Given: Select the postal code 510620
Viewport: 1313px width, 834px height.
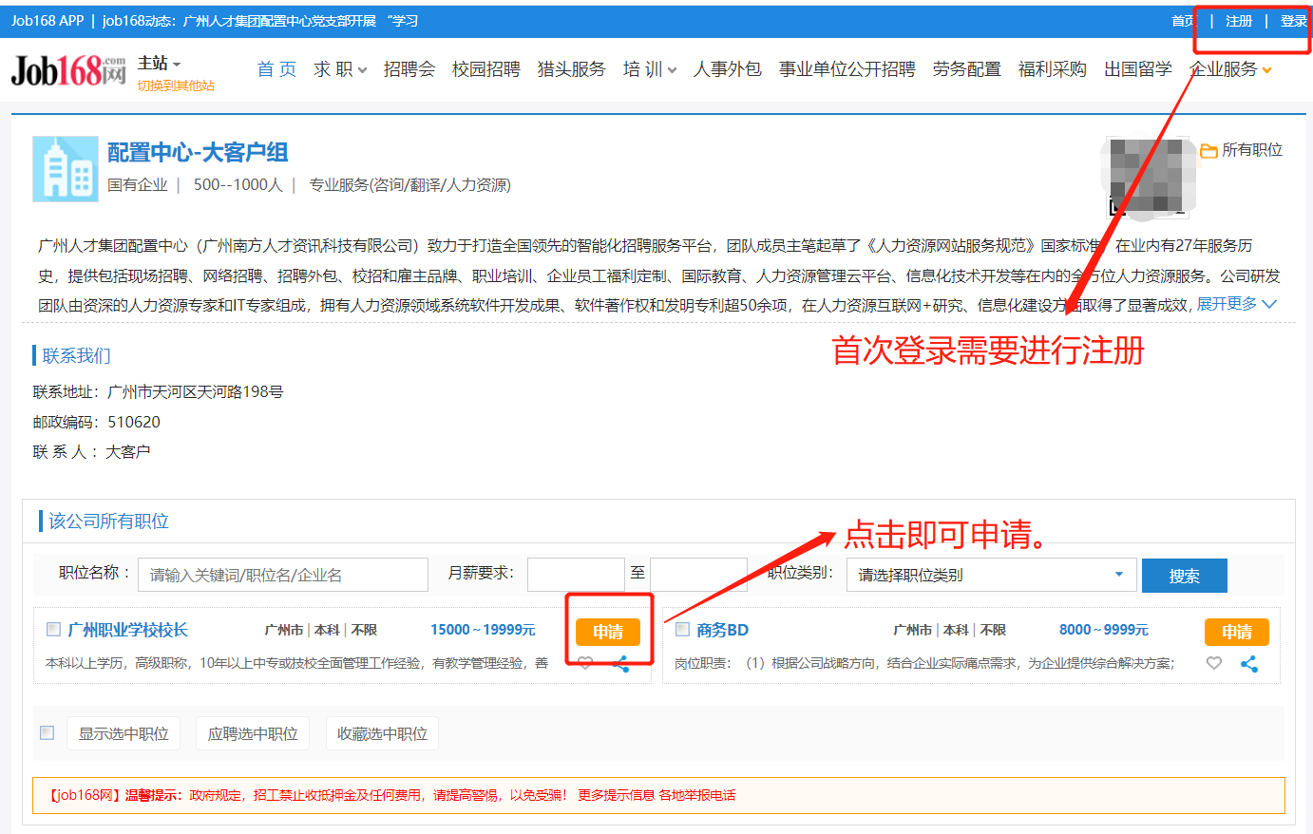Looking at the screenshot, I should [x=134, y=422].
